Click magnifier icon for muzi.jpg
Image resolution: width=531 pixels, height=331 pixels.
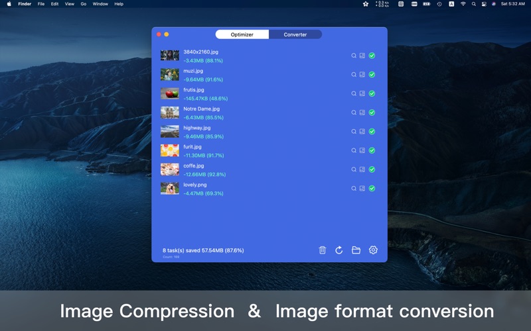pyautogui.click(x=354, y=75)
